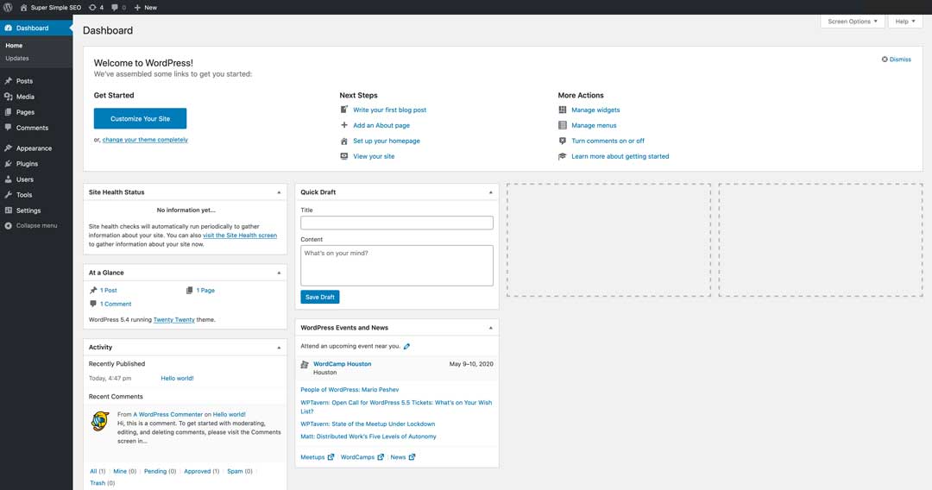The image size is (932, 490).
Task: Open People of WordPress: Mario Peshev article
Action: 349,390
